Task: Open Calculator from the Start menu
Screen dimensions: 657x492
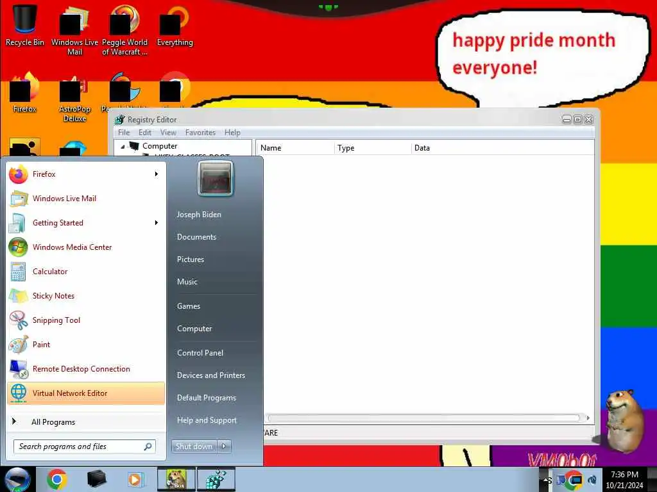Action: [x=86, y=271]
